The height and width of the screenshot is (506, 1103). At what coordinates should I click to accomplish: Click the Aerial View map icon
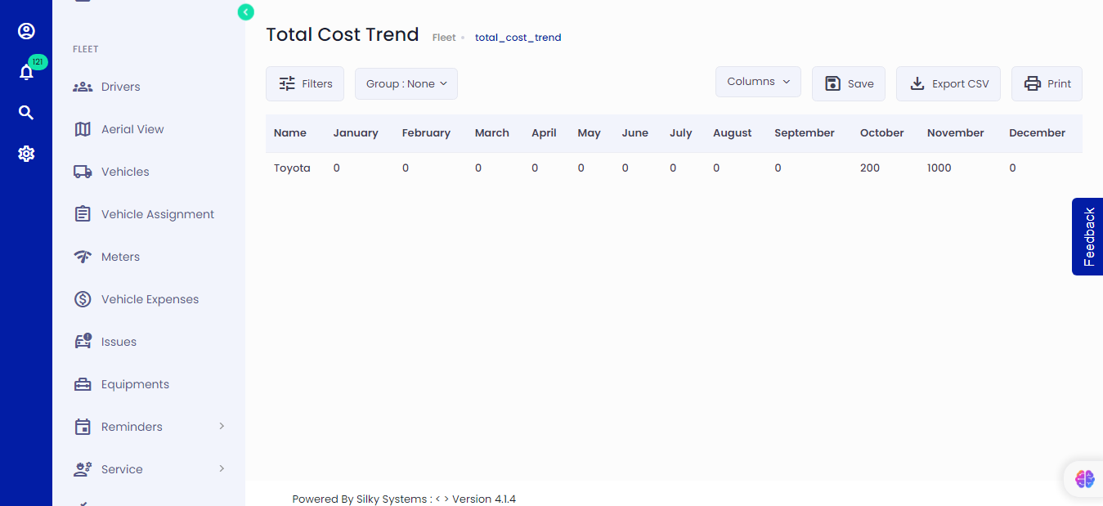83,129
